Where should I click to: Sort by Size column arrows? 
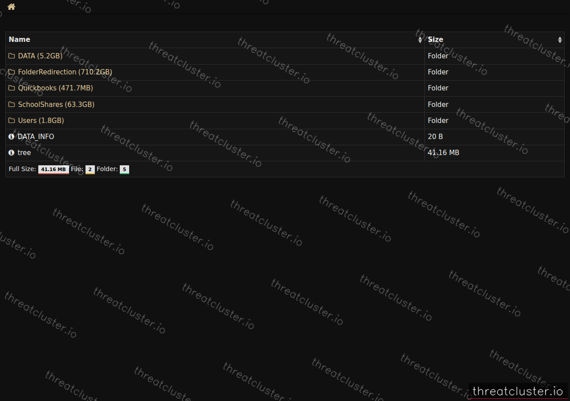[560, 40]
